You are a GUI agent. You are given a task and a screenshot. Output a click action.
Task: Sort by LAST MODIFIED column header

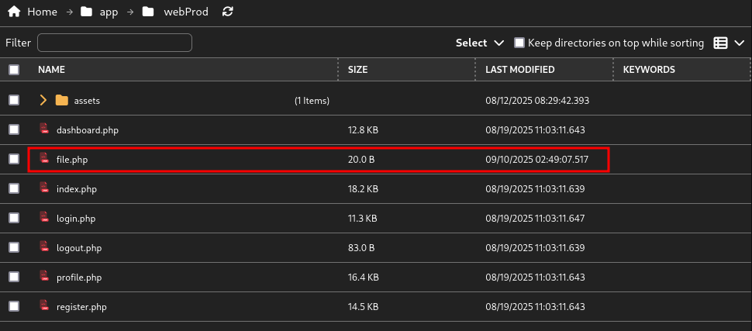[x=519, y=70]
